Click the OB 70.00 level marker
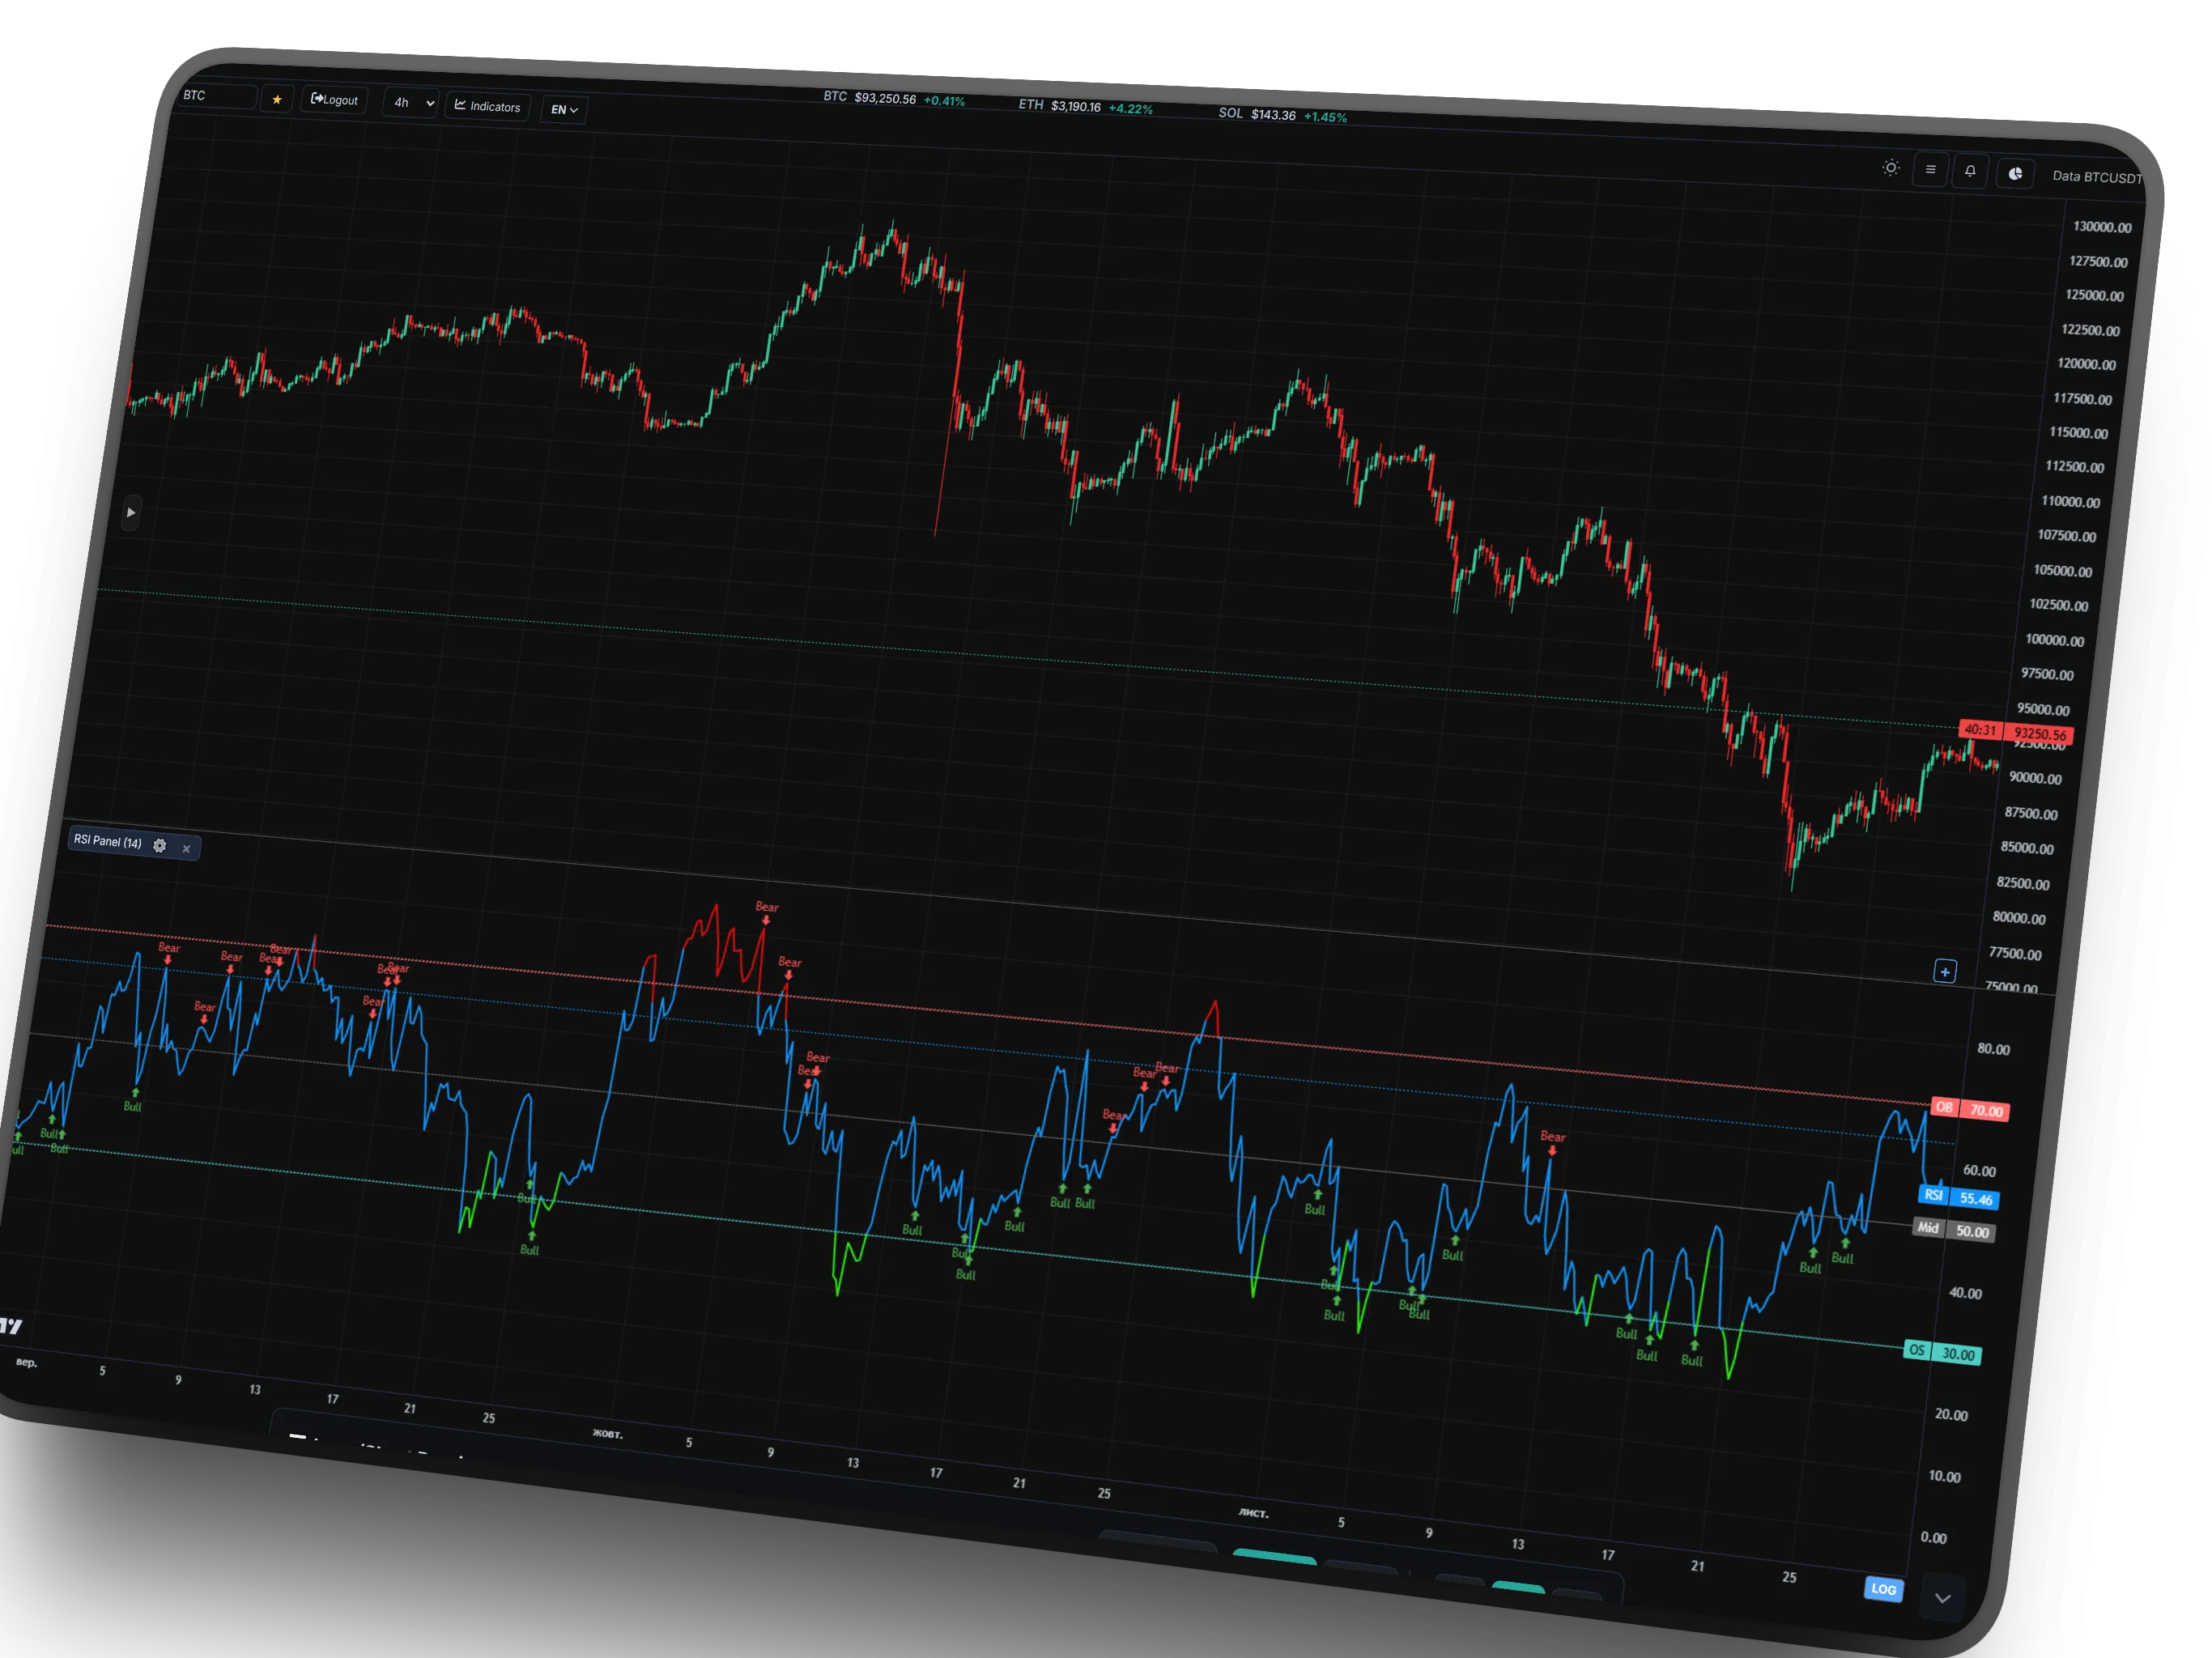The height and width of the screenshot is (1658, 2212). pos(1970,1109)
